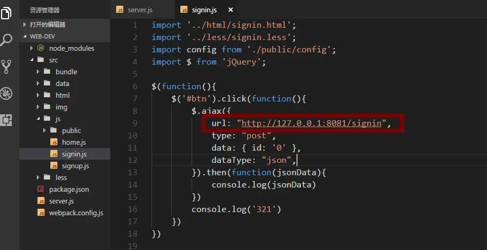Click the JS icon on signin.js tab
This screenshot has width=487, height=250.
184,10
